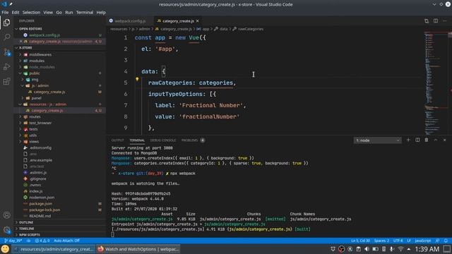Switch to the webpack.config.js editor tab
The height and width of the screenshot is (254, 452).
[x=130, y=21]
